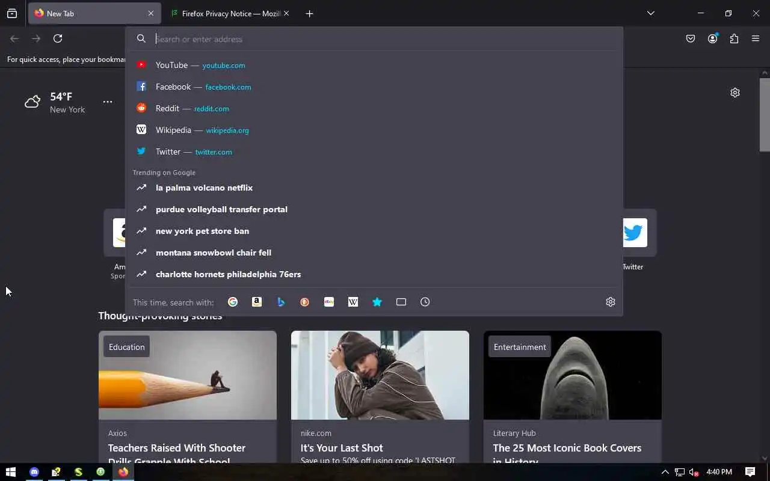770x481 pixels.
Task: Open the Firefox account icon
Action: tap(713, 38)
